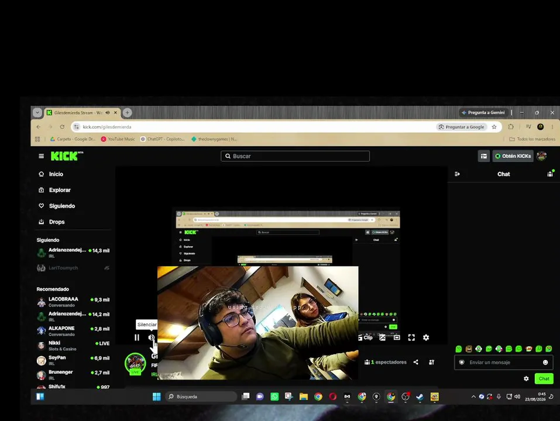Open the Chrome three-dot menu
The height and width of the screenshot is (421, 560).
click(552, 127)
